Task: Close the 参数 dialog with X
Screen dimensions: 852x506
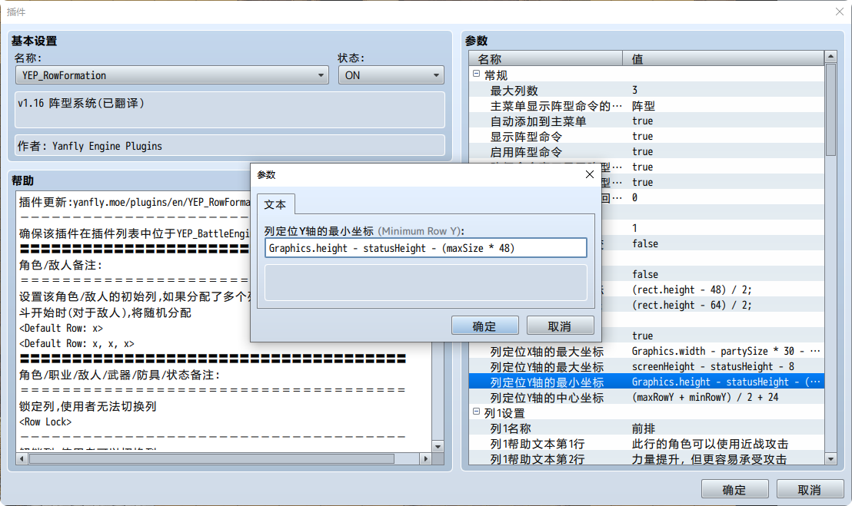Action: pos(590,174)
